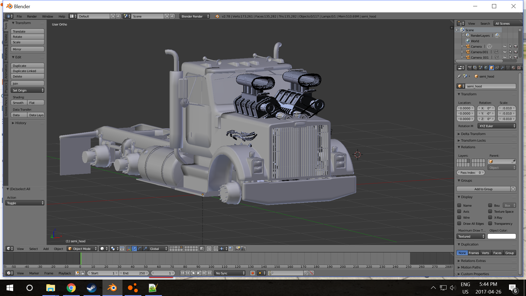Enable the Texture Space checkbox
526x296 pixels.
pyautogui.click(x=490, y=211)
